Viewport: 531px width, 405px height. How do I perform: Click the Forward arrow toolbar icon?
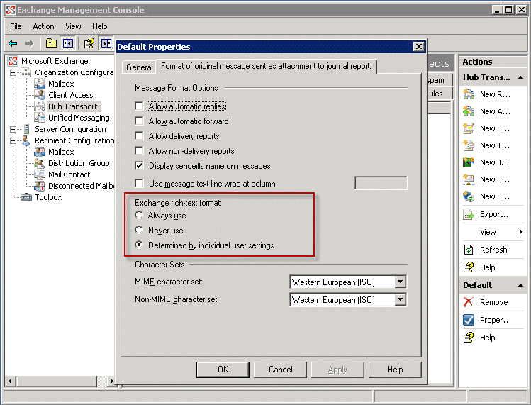pyautogui.click(x=29, y=43)
